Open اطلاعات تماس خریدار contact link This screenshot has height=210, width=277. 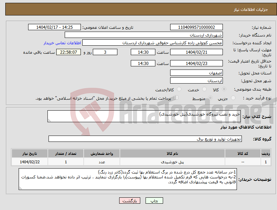coord(62,43)
